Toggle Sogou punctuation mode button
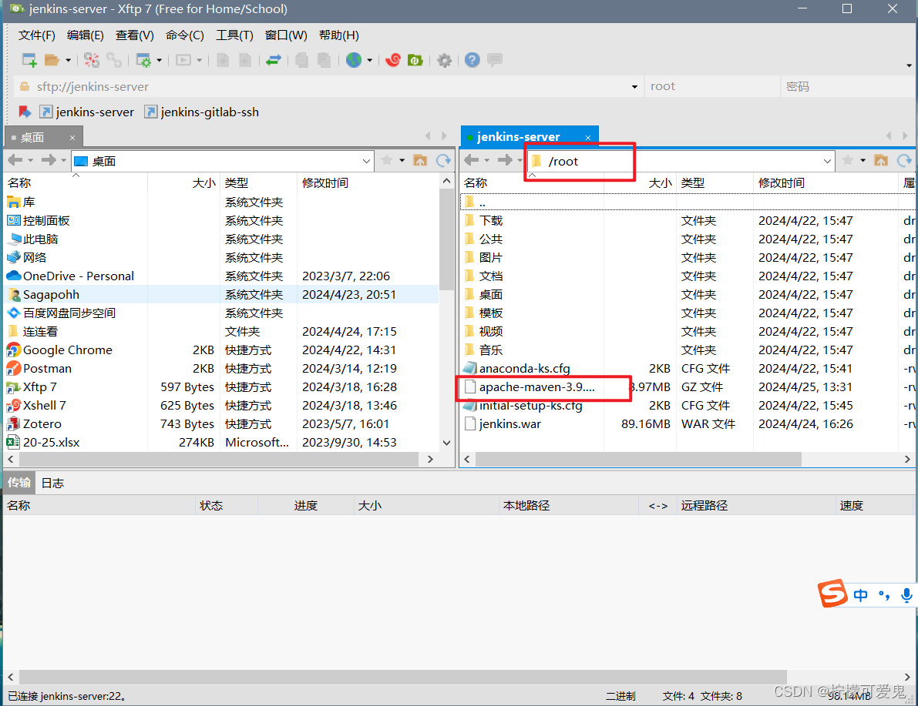 coord(884,595)
